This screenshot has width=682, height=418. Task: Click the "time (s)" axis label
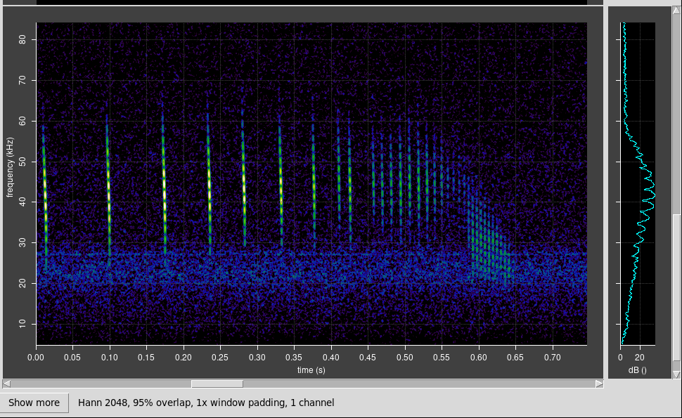click(311, 370)
